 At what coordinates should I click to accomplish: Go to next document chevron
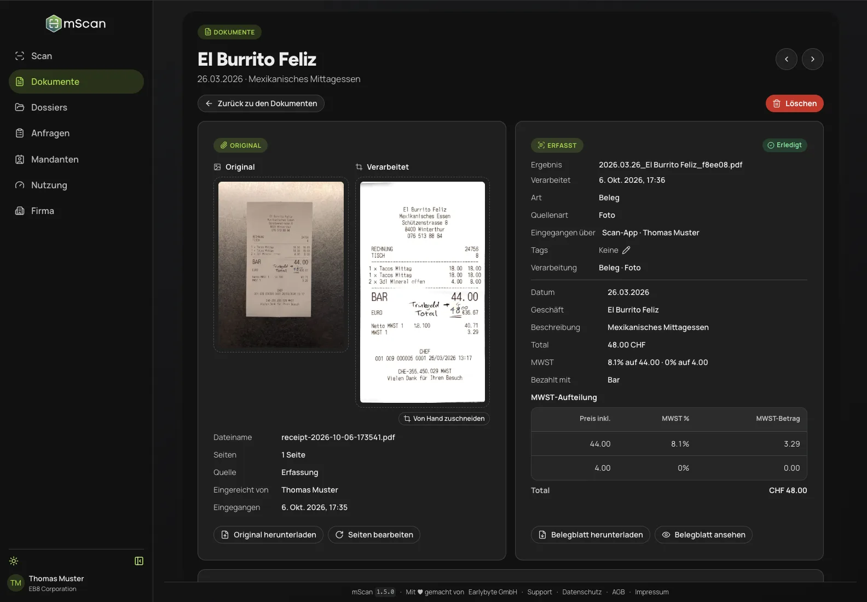[813, 59]
